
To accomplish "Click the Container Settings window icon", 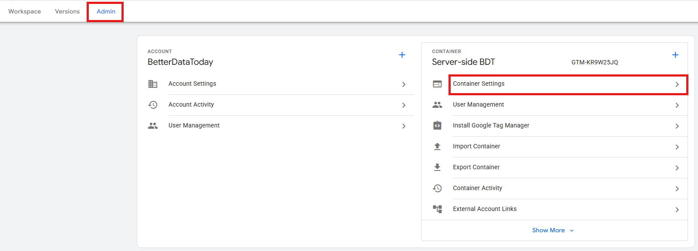I will [x=437, y=84].
